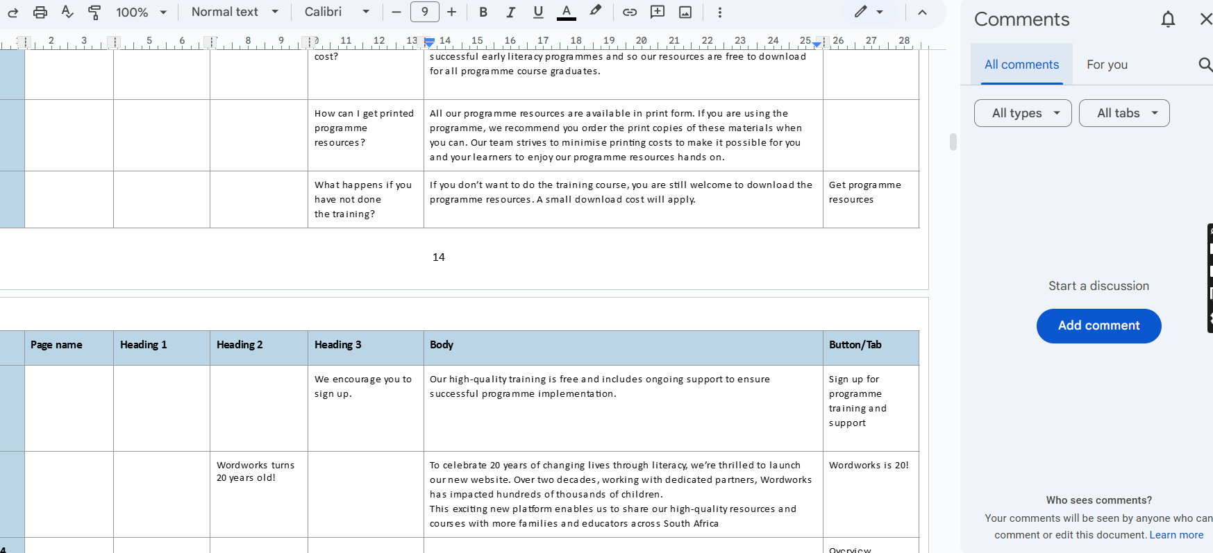Toggle underline formatting
The height and width of the screenshot is (553, 1213).
(538, 12)
